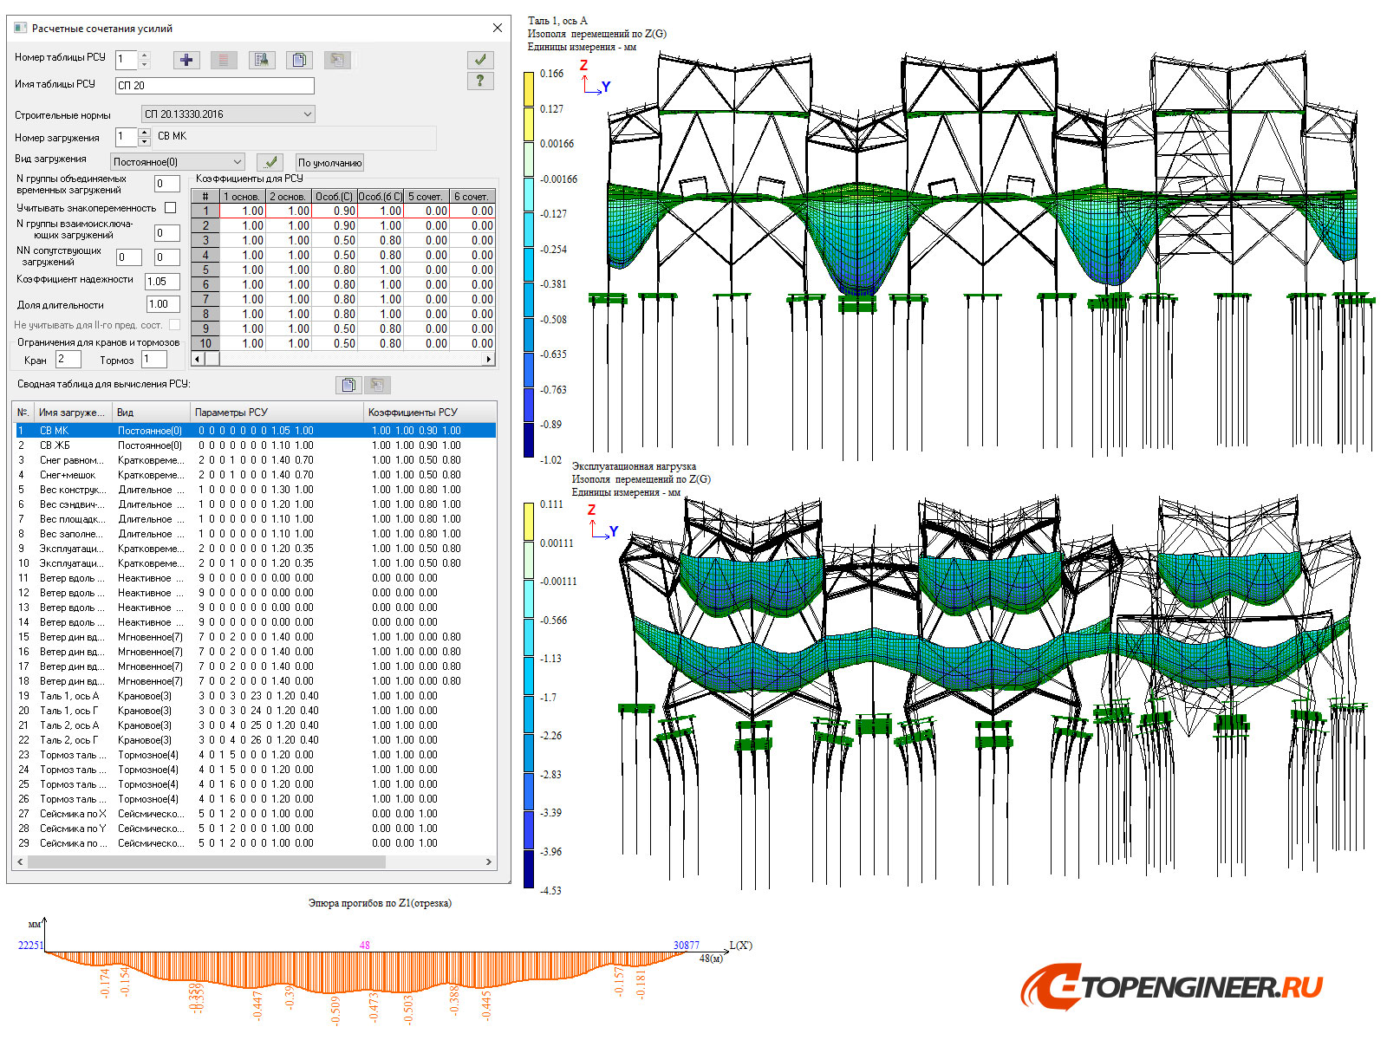Open Вид загружения dropdown
This screenshot has height=1040, width=1387.
point(178,162)
